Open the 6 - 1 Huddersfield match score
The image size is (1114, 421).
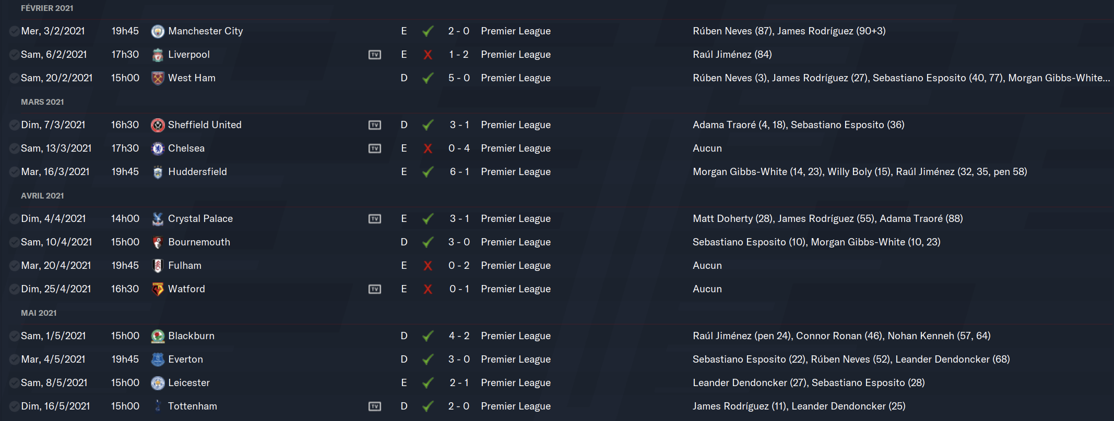point(459,172)
